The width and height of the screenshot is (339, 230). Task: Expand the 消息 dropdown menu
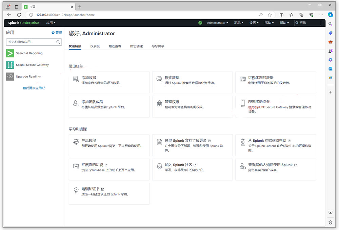click(239, 23)
